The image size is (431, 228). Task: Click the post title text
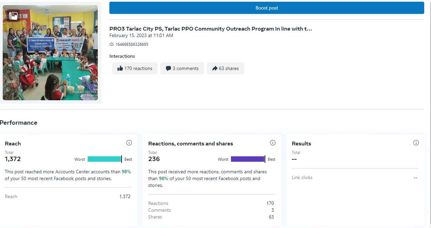[211, 29]
